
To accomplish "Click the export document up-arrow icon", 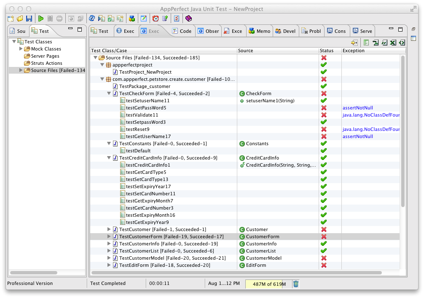I will (x=165, y=19).
